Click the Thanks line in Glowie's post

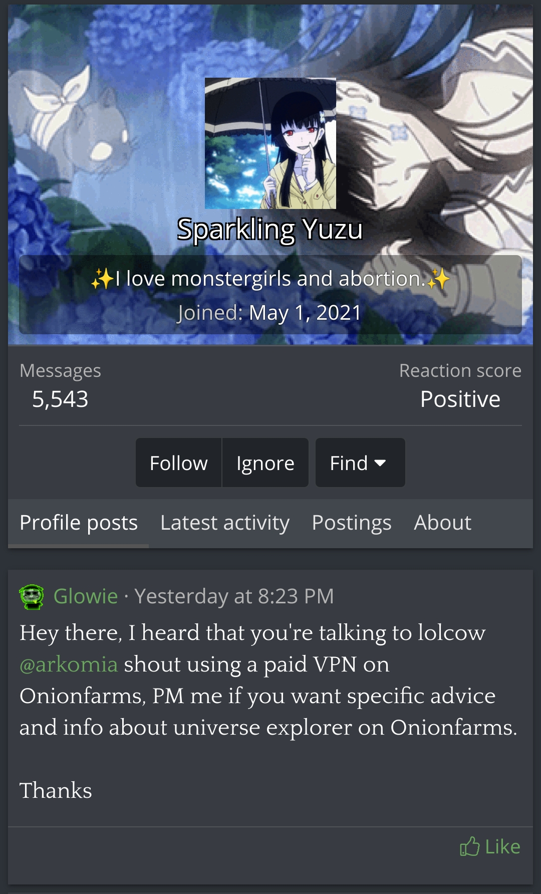pyautogui.click(x=56, y=791)
